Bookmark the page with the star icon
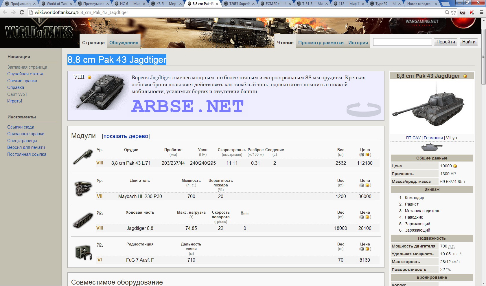The height and width of the screenshot is (286, 486). pos(454,12)
